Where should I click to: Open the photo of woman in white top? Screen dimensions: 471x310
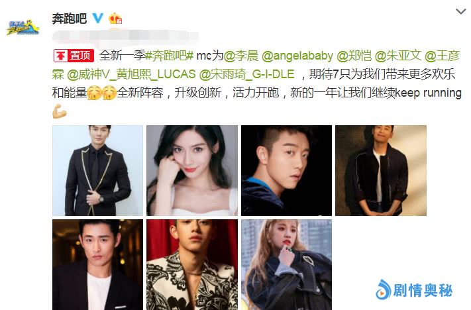tap(192, 170)
